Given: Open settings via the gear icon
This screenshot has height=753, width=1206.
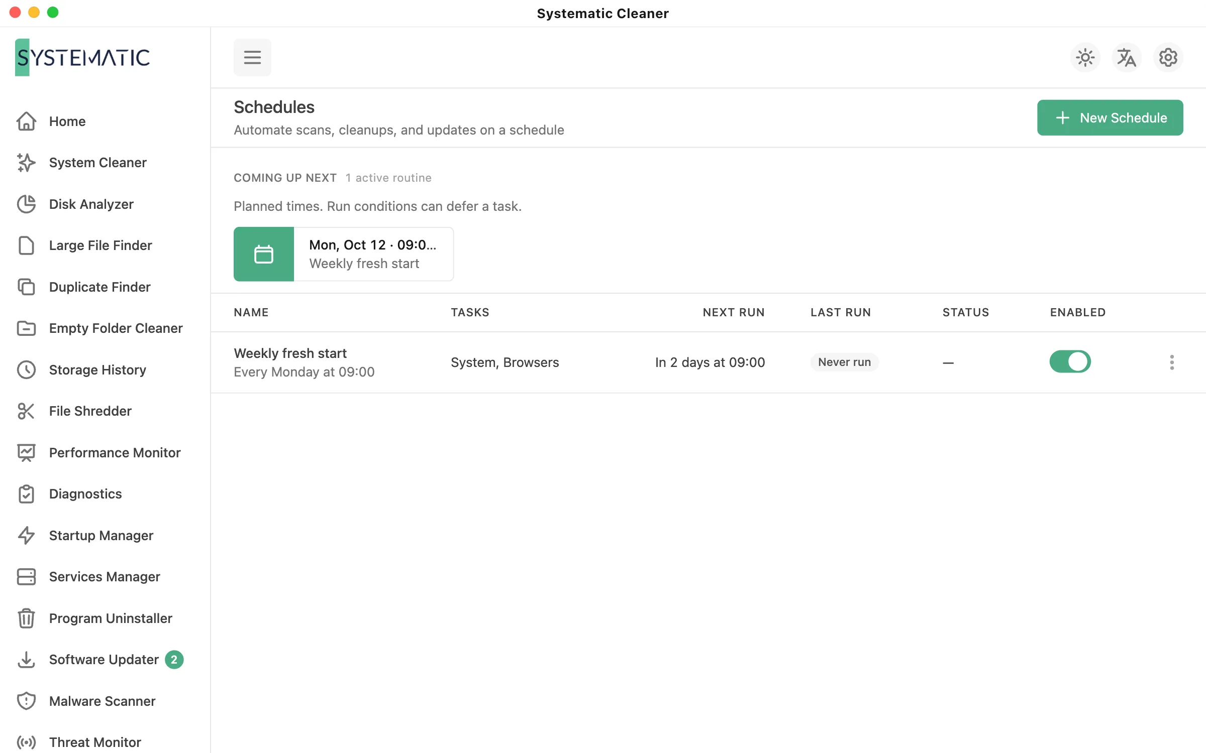Looking at the screenshot, I should [1168, 58].
